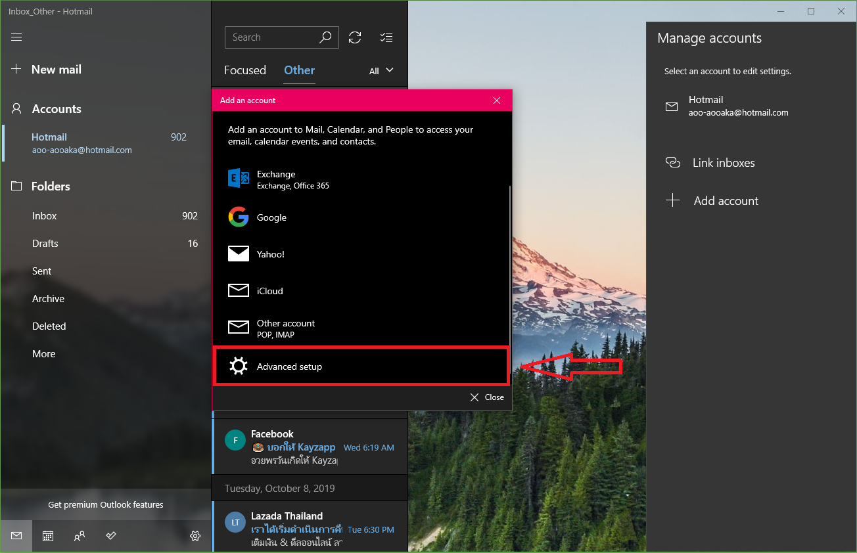This screenshot has height=553, width=857.
Task: Click the Mail icon in bottom bar
Action: click(x=16, y=536)
